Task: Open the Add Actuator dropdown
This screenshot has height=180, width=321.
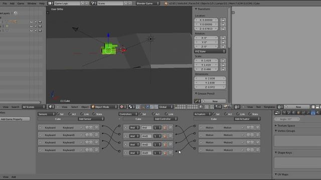Action: [247, 119]
